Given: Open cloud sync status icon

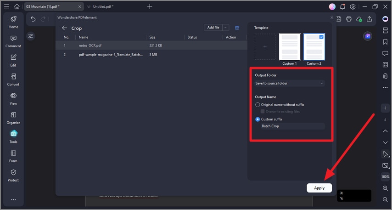Looking at the screenshot, I should (359, 19).
